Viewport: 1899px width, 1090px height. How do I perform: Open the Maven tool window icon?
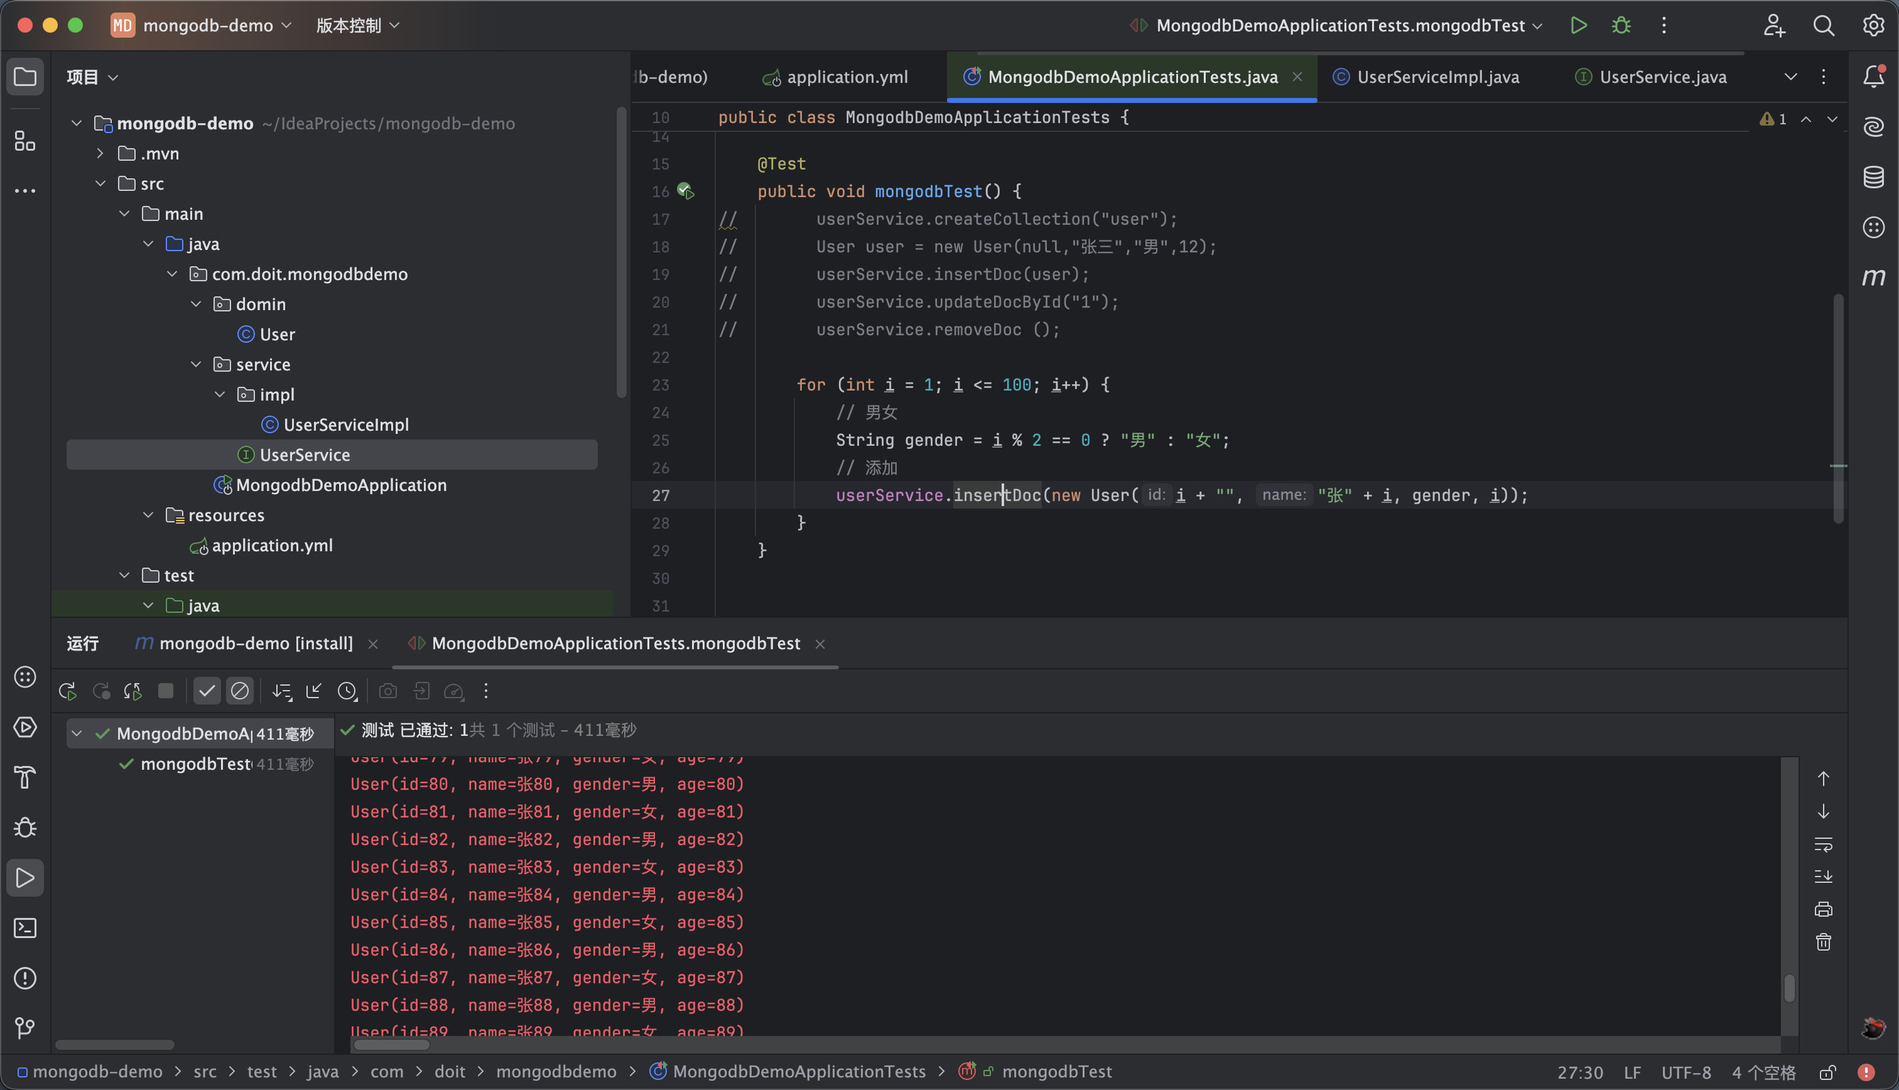[1873, 277]
